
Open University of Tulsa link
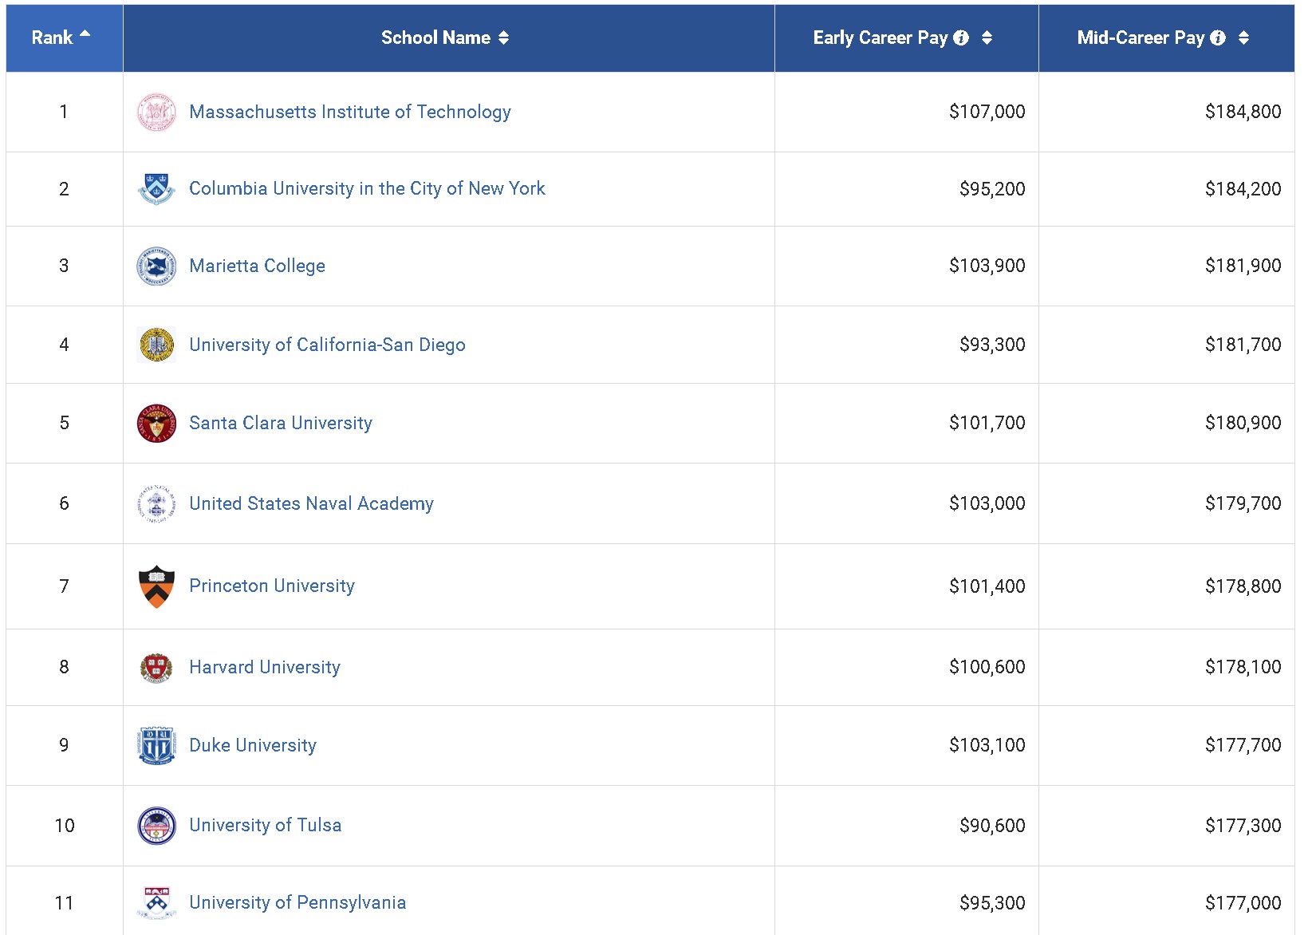(266, 825)
